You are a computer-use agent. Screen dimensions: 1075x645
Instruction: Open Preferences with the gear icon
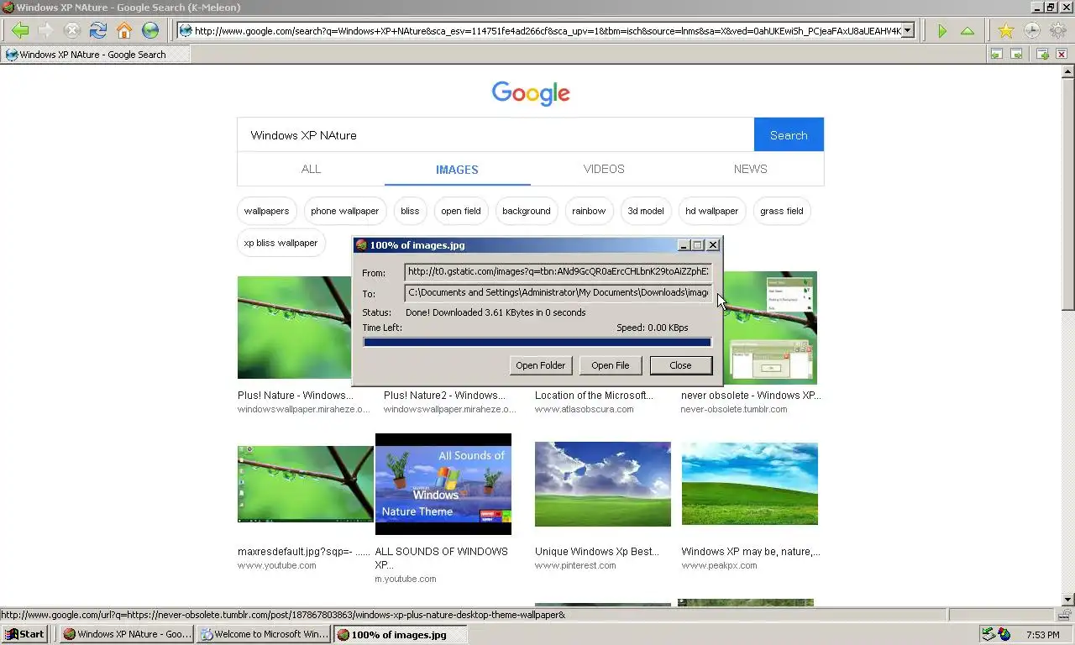(1057, 31)
